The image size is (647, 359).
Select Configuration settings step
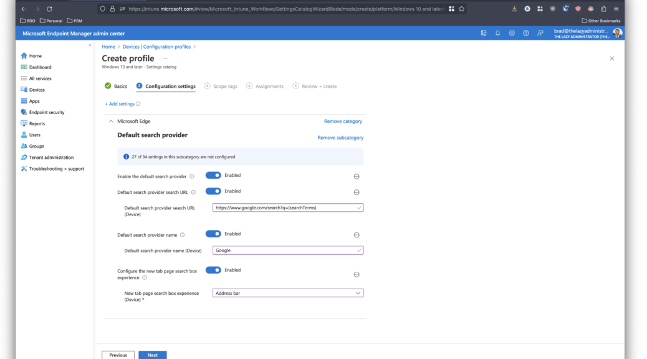166,86
